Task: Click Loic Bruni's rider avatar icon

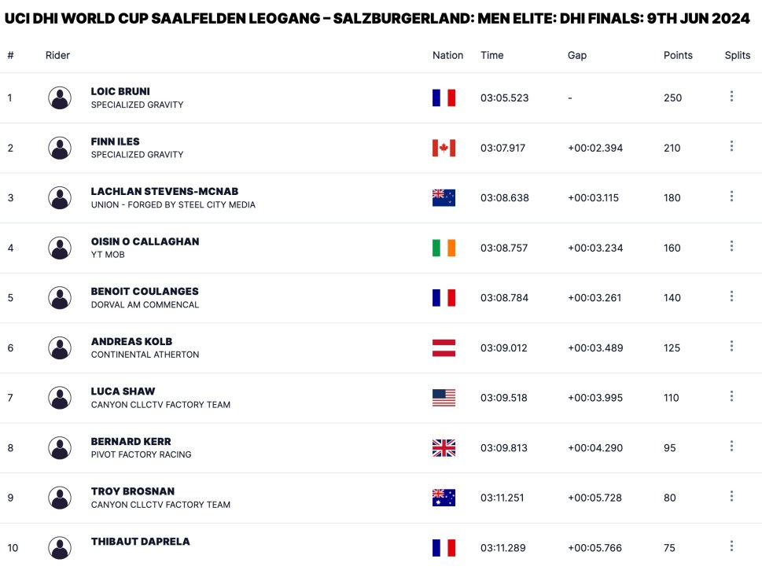Action: coord(60,97)
